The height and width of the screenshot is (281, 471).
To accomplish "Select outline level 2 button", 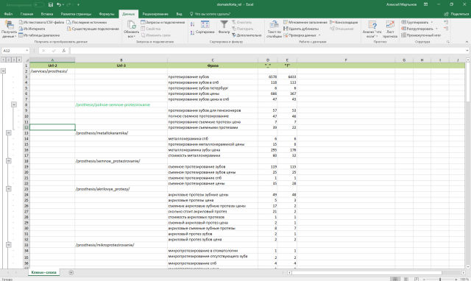I will click(x=8, y=60).
